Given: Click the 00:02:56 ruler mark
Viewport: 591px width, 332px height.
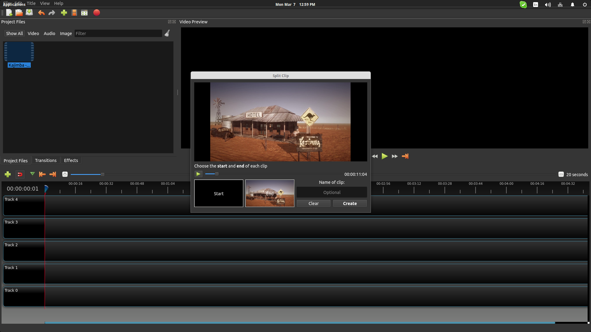Looking at the screenshot, I should click(383, 184).
